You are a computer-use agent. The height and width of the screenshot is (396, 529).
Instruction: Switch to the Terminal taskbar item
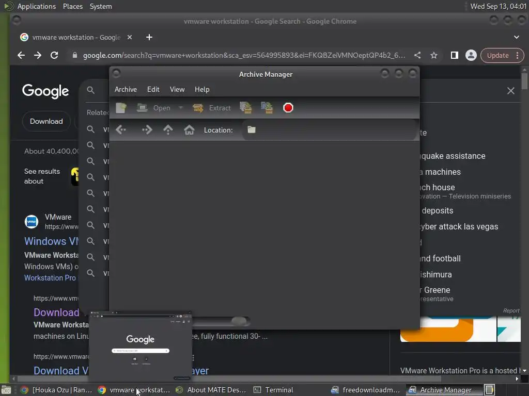(x=274, y=390)
